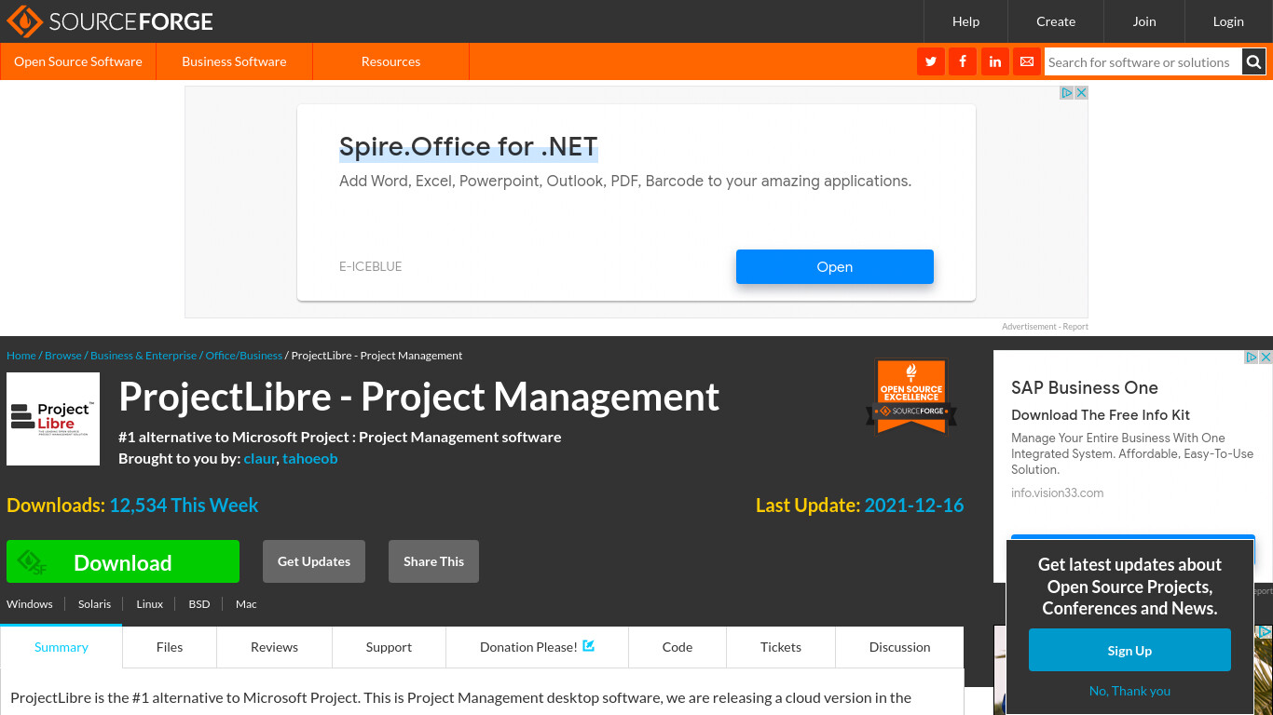Image resolution: width=1273 pixels, height=715 pixels.
Task: Click the Sign Up button in popup
Action: click(1129, 650)
